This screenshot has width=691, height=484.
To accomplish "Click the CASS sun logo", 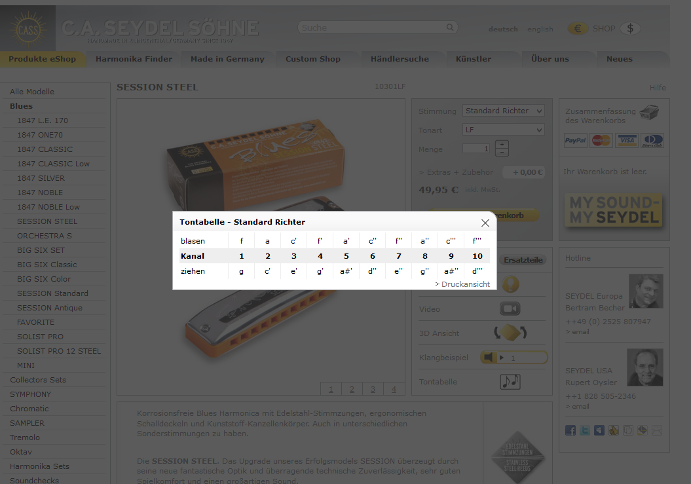I will point(28,29).
